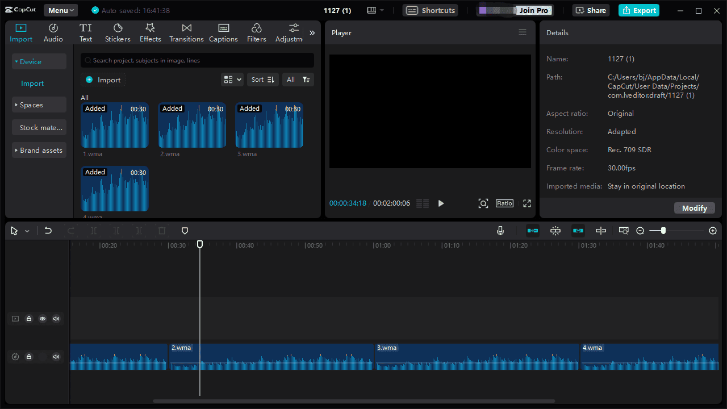Viewport: 727px width, 409px height.
Task: Mute the audio track speaker toggle
Action: click(x=56, y=357)
